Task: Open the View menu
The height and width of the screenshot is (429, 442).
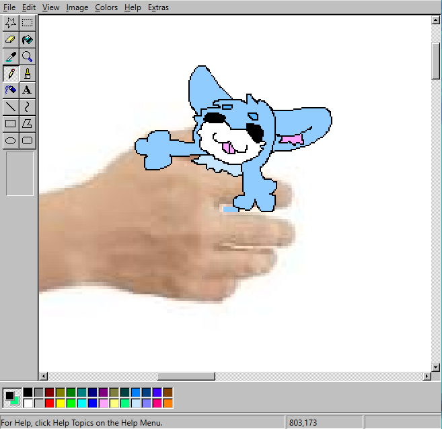Action: click(x=50, y=7)
